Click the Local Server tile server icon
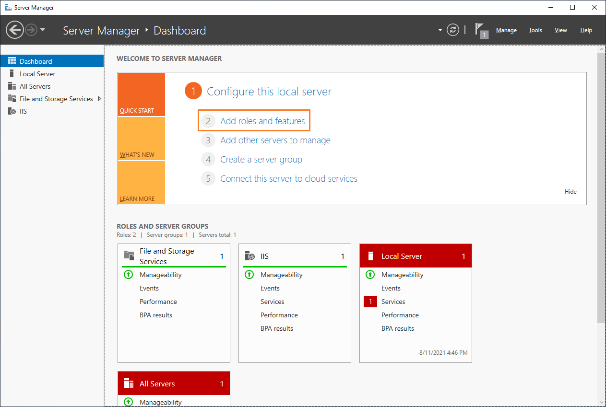Screen dimensions: 606x407 coord(370,256)
